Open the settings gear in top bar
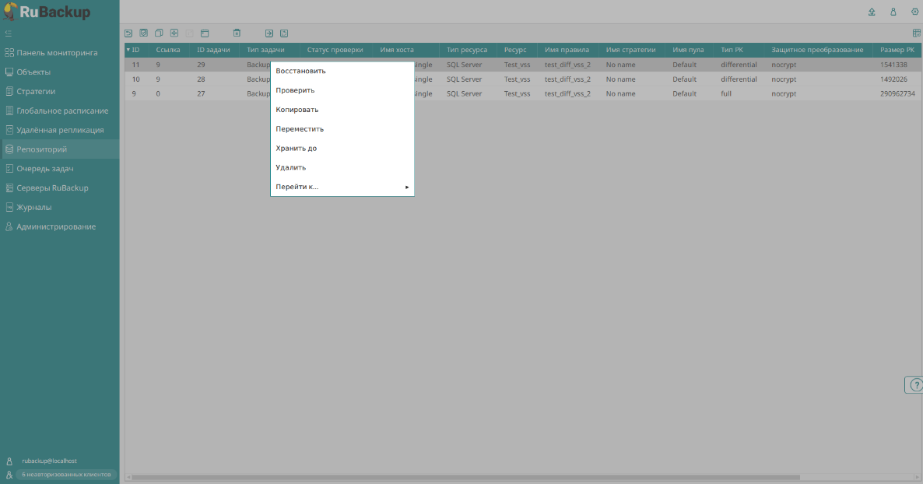The image size is (923, 484). pyautogui.click(x=914, y=12)
